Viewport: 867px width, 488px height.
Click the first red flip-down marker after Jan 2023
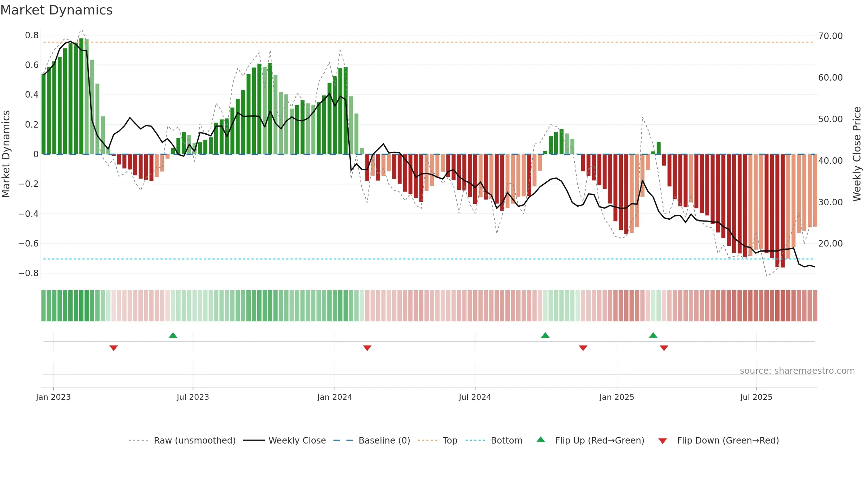[x=113, y=348]
